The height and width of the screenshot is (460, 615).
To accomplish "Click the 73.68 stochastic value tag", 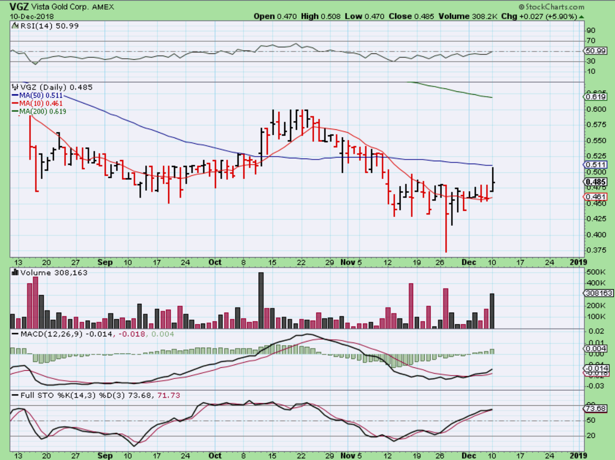I will (595, 408).
